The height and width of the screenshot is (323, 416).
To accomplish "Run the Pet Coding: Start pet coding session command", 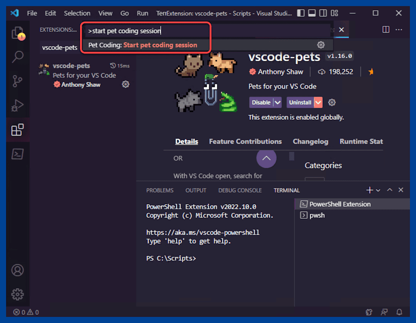I will [x=146, y=44].
